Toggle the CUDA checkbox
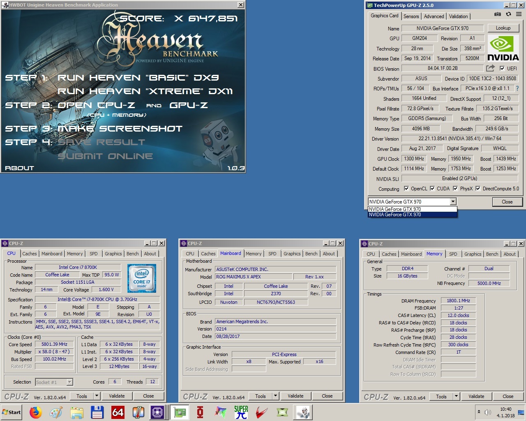 tap(432, 189)
